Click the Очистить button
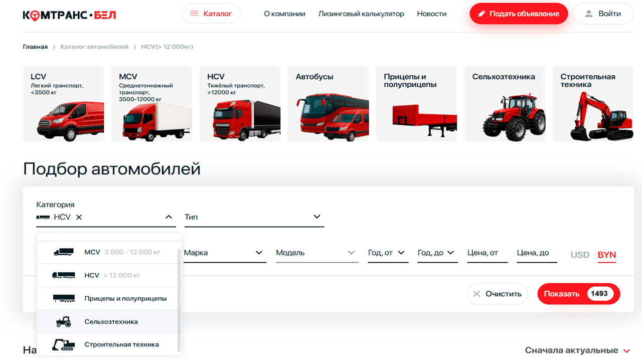The height and width of the screenshot is (361, 642). [497, 294]
